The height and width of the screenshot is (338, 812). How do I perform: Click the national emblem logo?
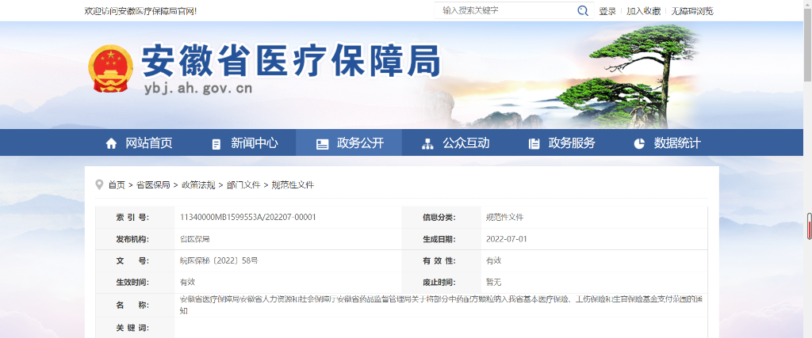(109, 70)
